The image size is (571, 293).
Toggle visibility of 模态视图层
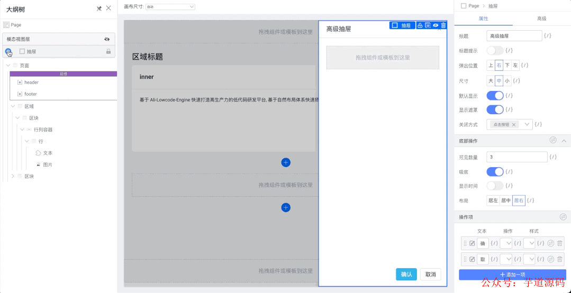click(107, 39)
